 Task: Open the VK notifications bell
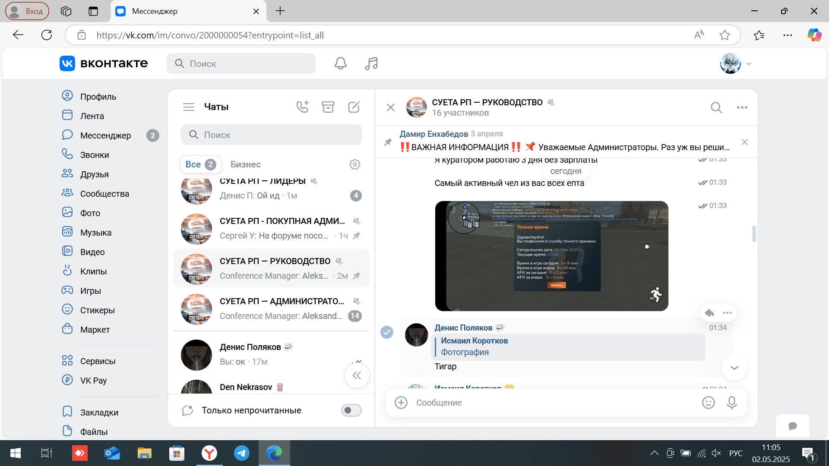point(340,63)
